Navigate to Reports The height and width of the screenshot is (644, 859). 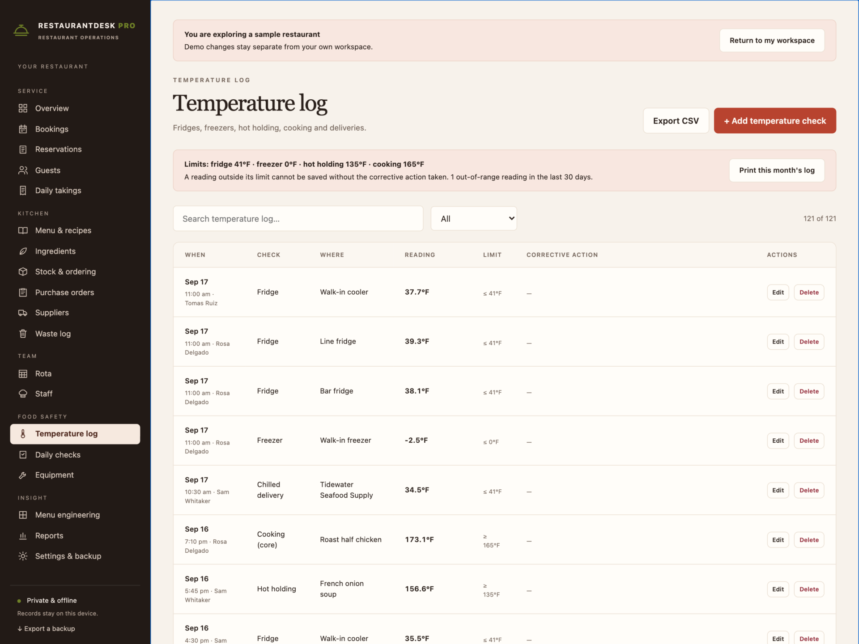pyautogui.click(x=75, y=536)
